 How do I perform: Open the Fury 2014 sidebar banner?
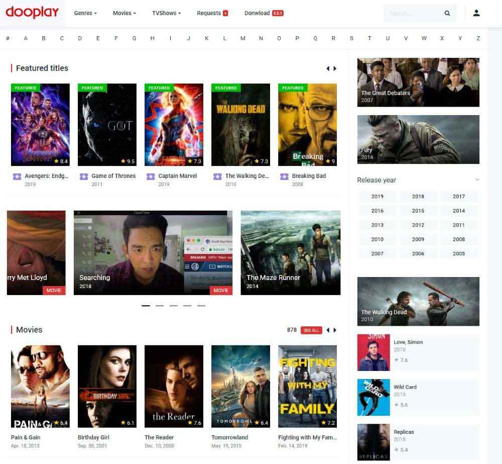pyautogui.click(x=418, y=139)
